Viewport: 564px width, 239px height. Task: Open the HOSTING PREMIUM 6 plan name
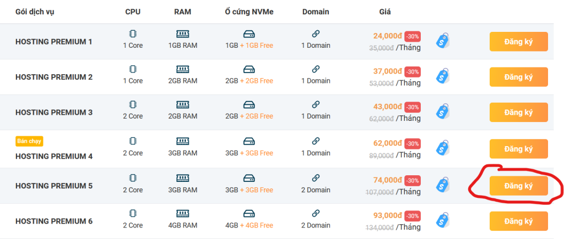click(54, 221)
